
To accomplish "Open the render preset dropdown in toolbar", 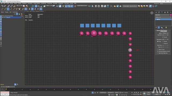I will click(130, 6).
